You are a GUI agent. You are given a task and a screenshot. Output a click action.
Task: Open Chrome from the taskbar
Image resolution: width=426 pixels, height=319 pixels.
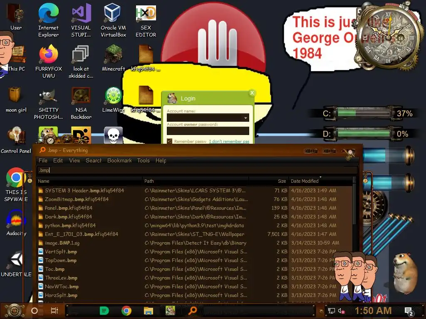pos(126,311)
